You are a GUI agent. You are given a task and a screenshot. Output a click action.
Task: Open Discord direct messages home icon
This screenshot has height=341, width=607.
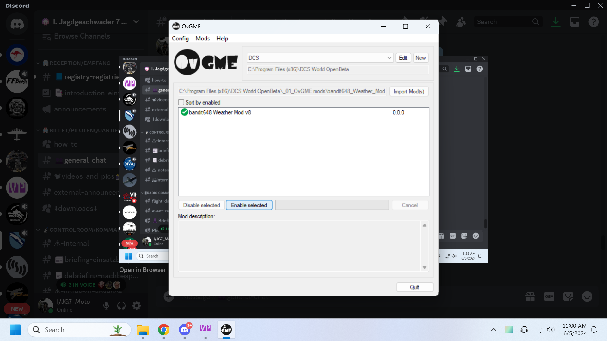17,24
